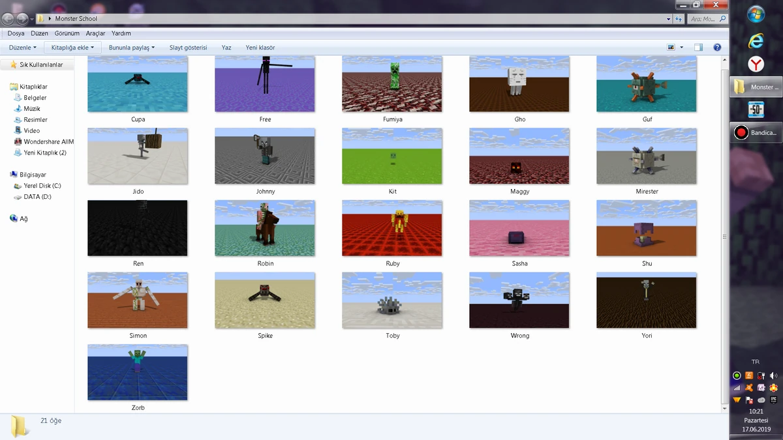This screenshot has width=783, height=440.
Task: Open the Fumiya creeper thumbnail
Action: point(391,83)
